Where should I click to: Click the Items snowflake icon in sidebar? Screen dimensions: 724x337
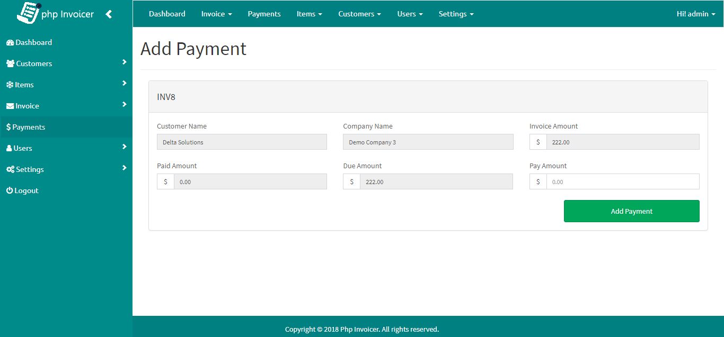[x=10, y=85]
